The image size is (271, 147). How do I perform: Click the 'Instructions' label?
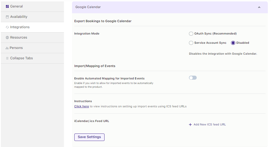(x=83, y=101)
